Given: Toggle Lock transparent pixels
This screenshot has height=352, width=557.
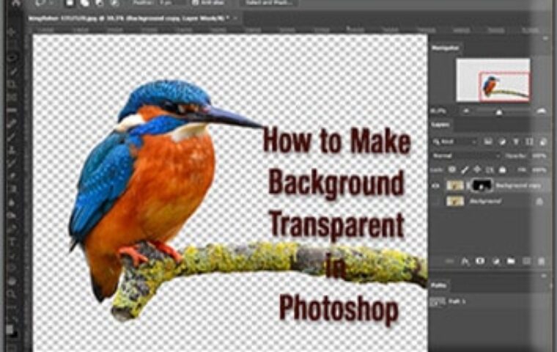Looking at the screenshot, I should click(452, 170).
